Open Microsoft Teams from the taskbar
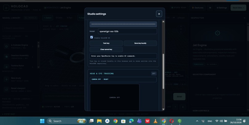 pyautogui.click(x=139, y=121)
